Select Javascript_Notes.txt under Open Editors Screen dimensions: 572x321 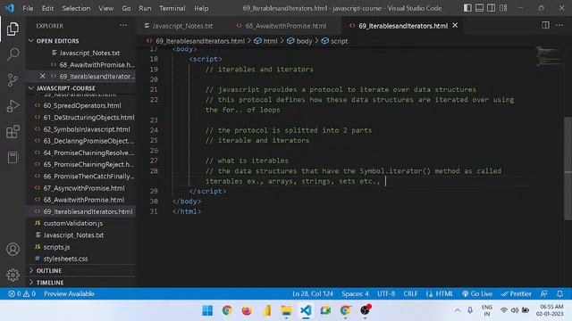click(89, 53)
